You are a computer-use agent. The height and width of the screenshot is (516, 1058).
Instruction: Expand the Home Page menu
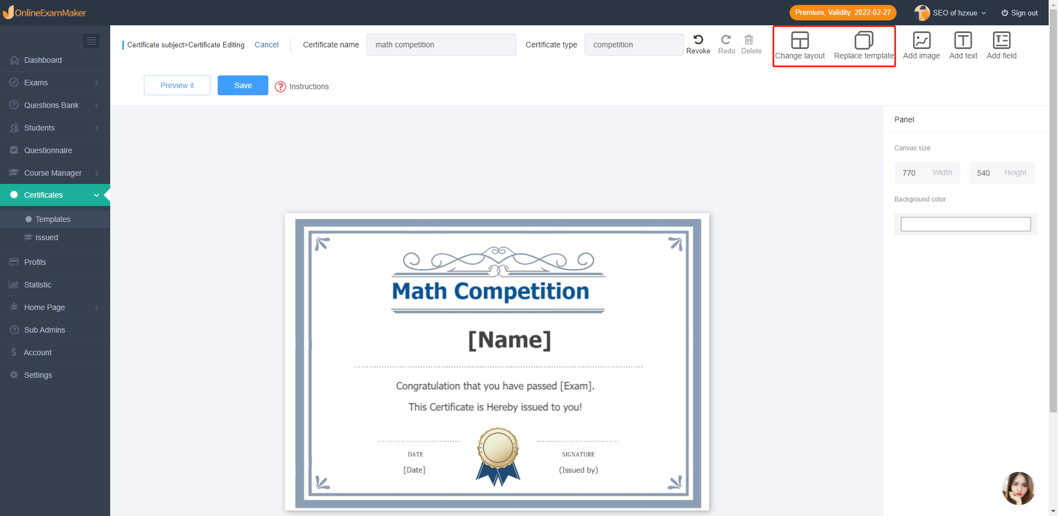pos(55,307)
